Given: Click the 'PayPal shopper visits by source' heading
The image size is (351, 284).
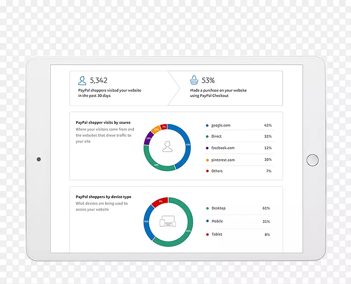Looking at the screenshot, I should tap(103, 122).
